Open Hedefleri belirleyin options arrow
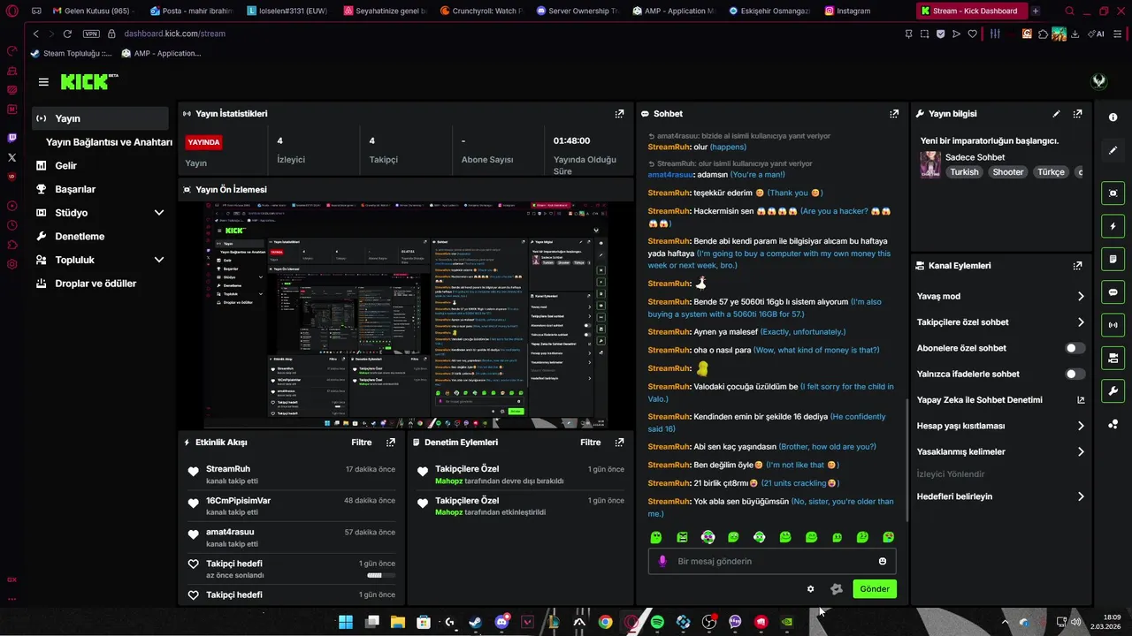Screen dimensions: 1132x636 (1081, 496)
